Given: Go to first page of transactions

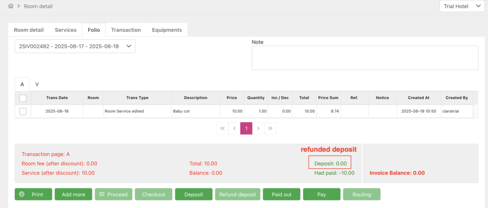Looking at the screenshot, I should click(222, 128).
